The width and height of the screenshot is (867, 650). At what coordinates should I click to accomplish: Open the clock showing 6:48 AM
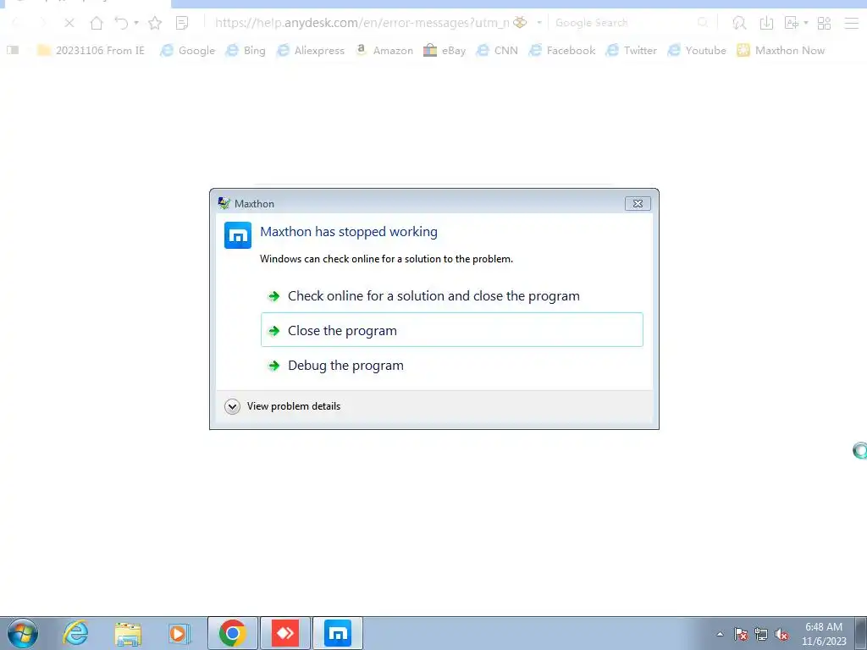824,634
